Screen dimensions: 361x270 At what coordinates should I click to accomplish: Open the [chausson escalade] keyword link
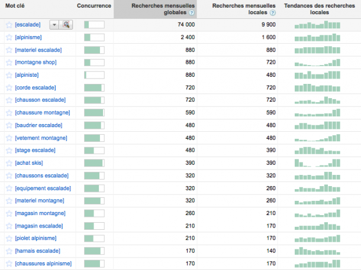40,100
